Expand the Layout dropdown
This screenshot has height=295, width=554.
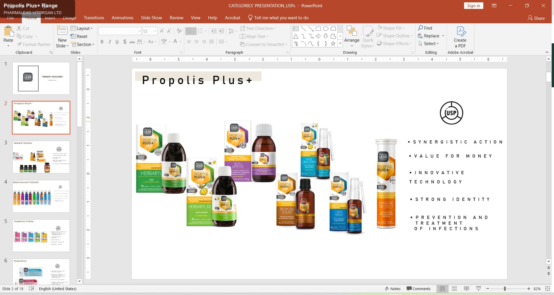click(x=82, y=28)
